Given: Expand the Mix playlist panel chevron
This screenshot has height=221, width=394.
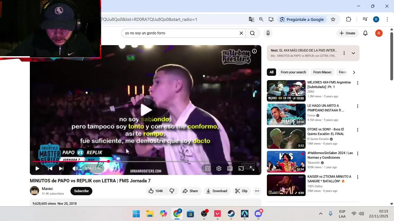Looking at the screenshot, I should coord(353,53).
